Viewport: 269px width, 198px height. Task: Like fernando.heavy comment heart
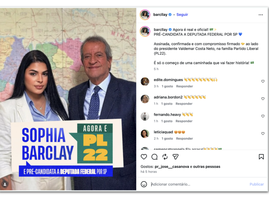point(263,116)
